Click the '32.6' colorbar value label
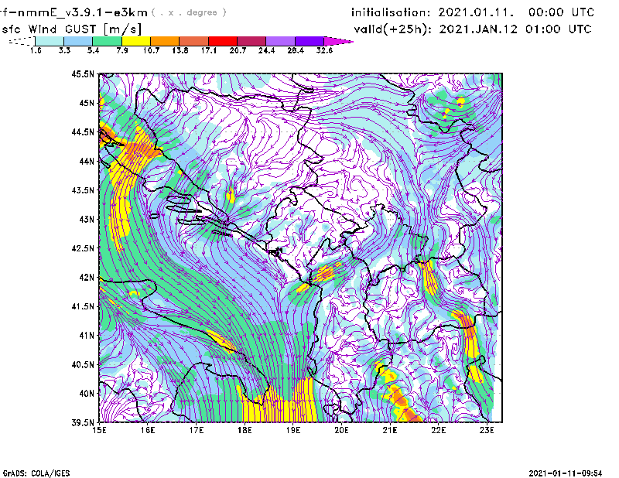The height and width of the screenshot is (478, 619). [324, 50]
